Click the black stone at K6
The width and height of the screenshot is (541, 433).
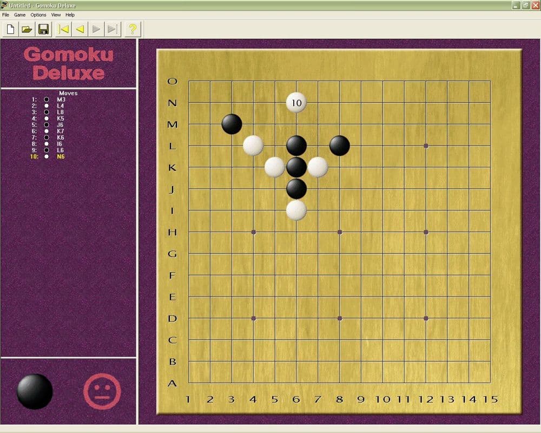[296, 167]
